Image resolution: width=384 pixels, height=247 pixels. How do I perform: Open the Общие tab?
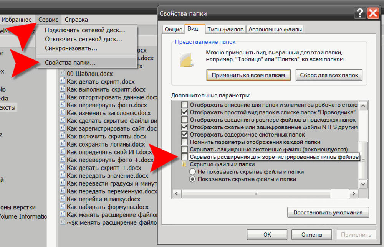[173, 29]
